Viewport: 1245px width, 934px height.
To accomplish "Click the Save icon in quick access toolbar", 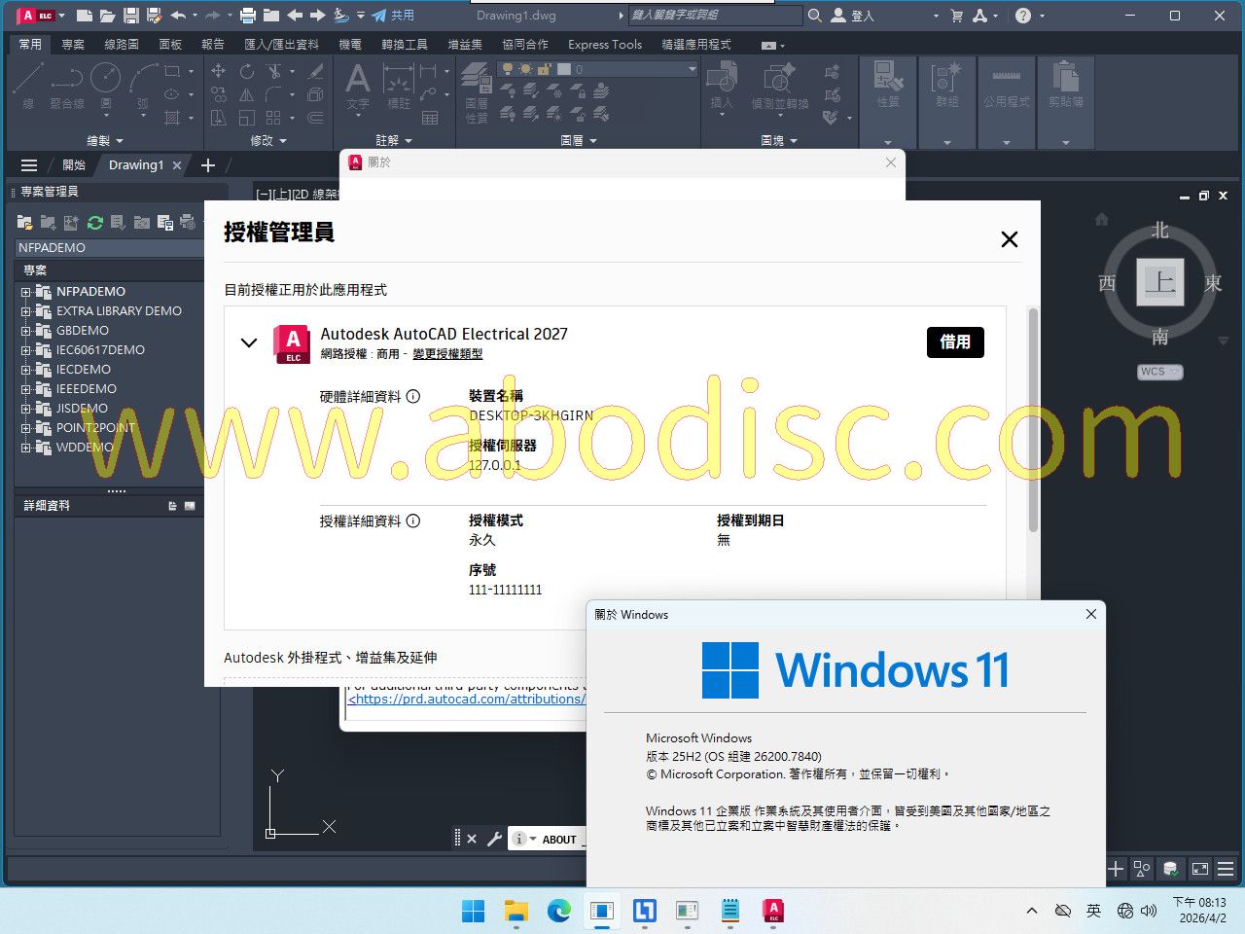I will [x=130, y=16].
